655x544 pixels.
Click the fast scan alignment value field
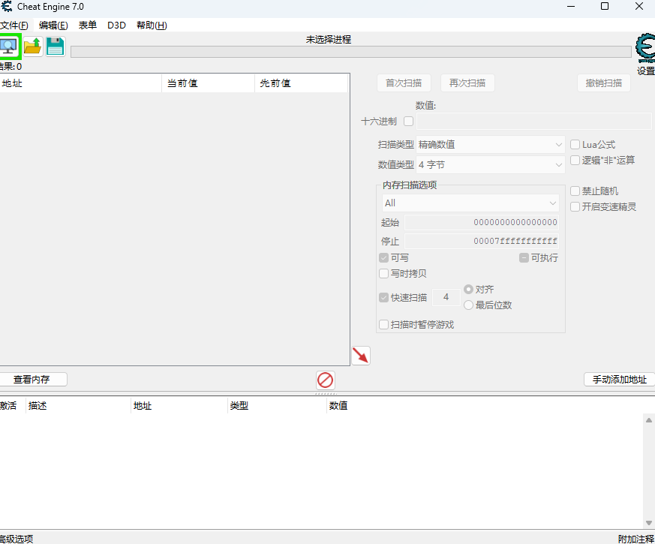[446, 297]
